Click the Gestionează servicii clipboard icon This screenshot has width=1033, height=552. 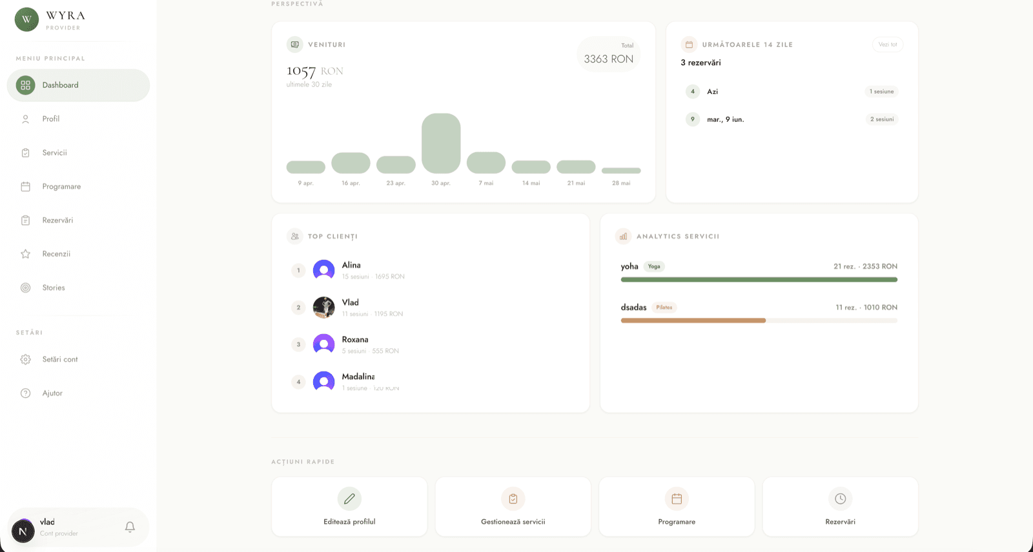pyautogui.click(x=513, y=498)
